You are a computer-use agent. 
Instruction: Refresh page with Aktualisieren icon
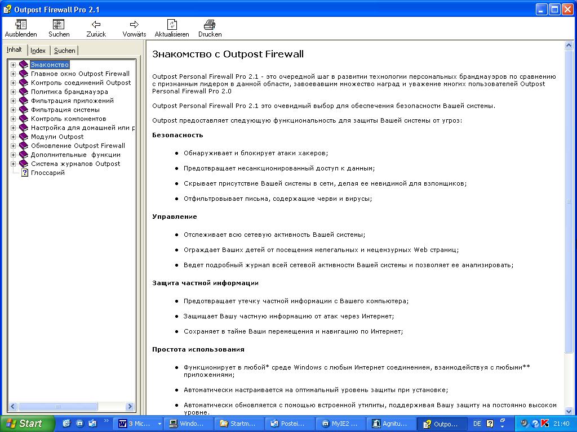(x=172, y=25)
